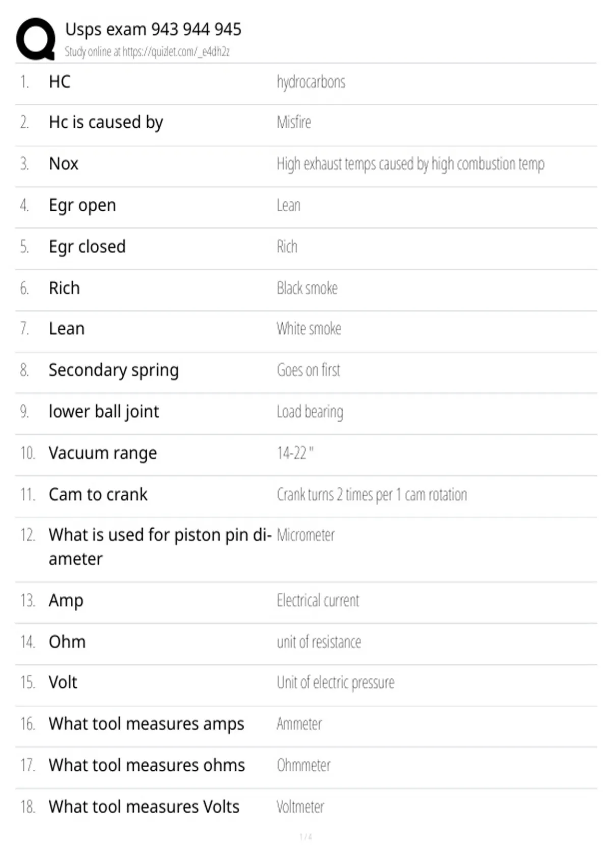Image resolution: width=611 pixels, height=865 pixels.
Task: Select the term Hc is caused by
Action: click(106, 123)
